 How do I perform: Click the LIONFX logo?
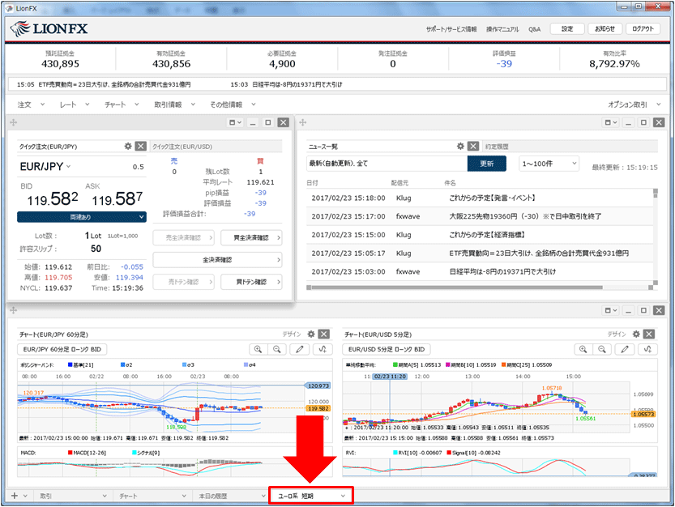pyautogui.click(x=49, y=29)
